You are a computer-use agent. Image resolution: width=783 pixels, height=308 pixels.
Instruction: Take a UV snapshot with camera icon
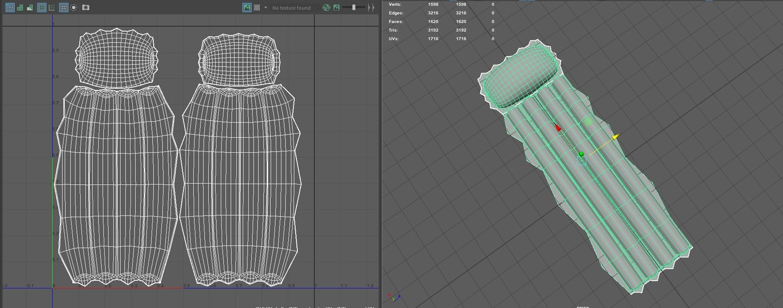pos(86,7)
